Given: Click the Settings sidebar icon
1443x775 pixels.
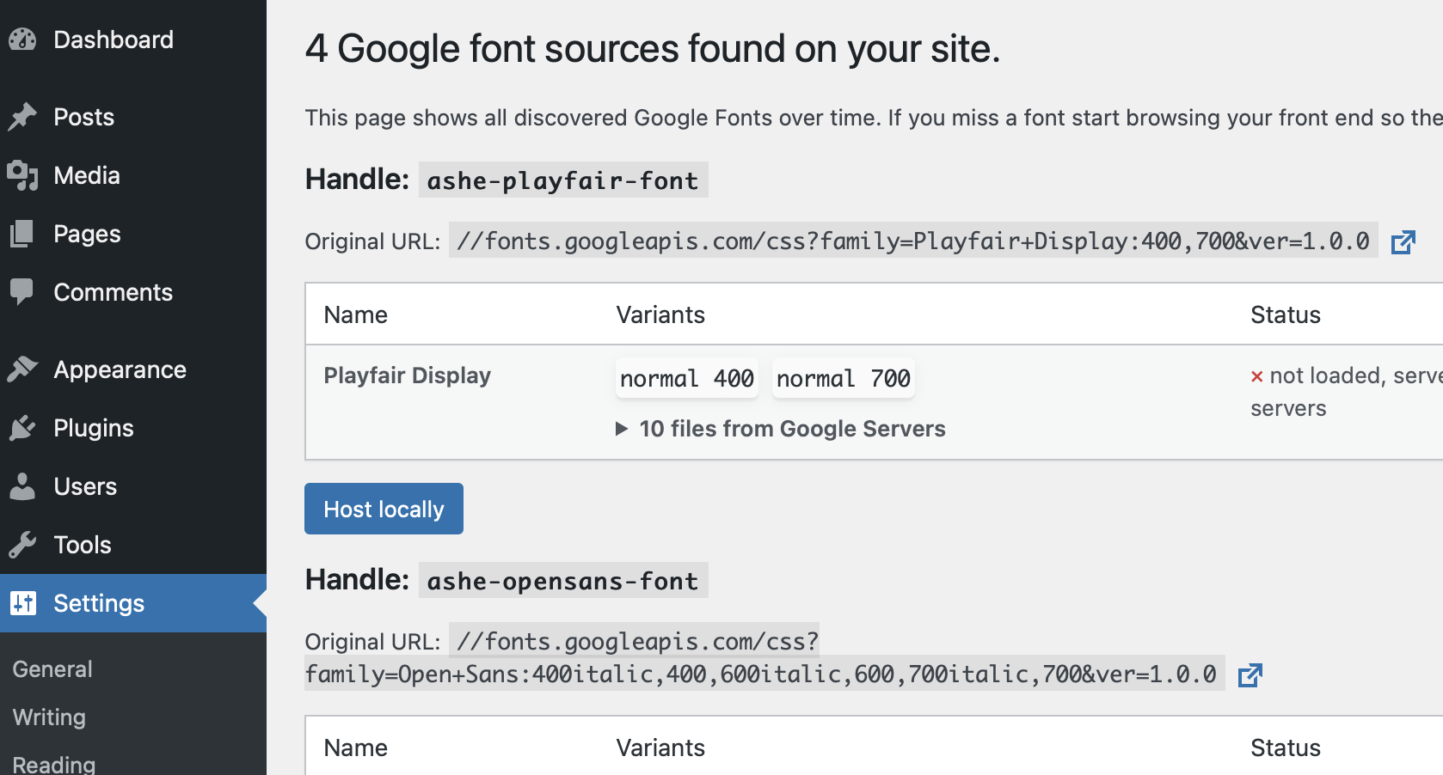Looking at the screenshot, I should 24,603.
